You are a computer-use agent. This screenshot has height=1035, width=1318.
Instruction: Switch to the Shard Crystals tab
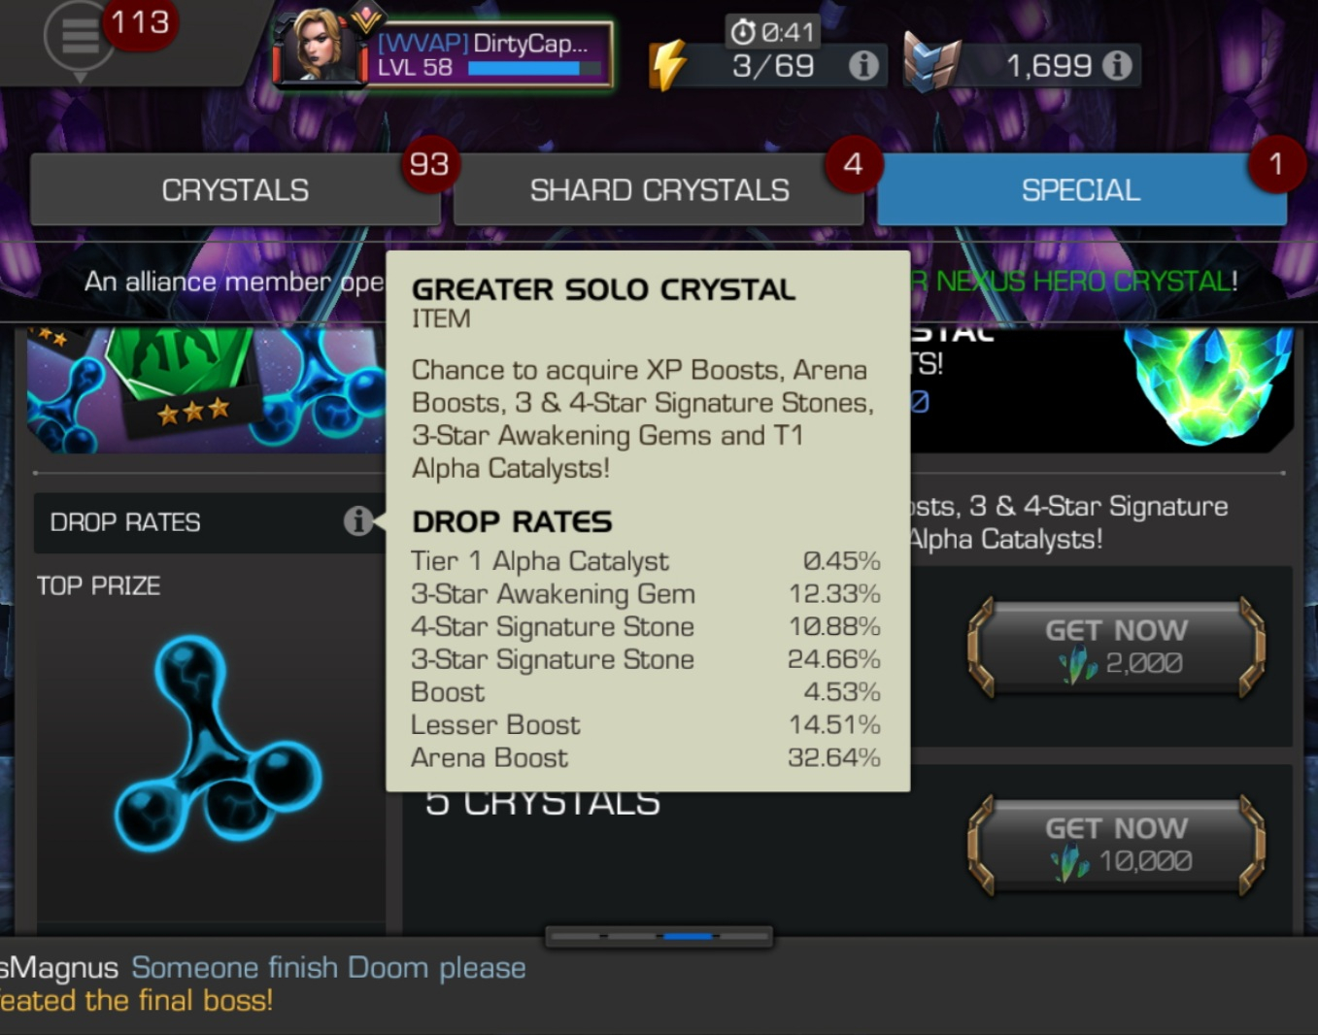(x=659, y=189)
